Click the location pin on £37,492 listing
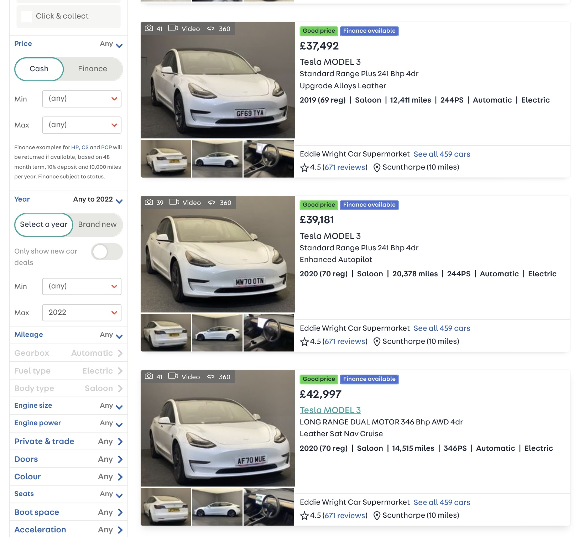This screenshot has width=584, height=537. click(x=377, y=168)
